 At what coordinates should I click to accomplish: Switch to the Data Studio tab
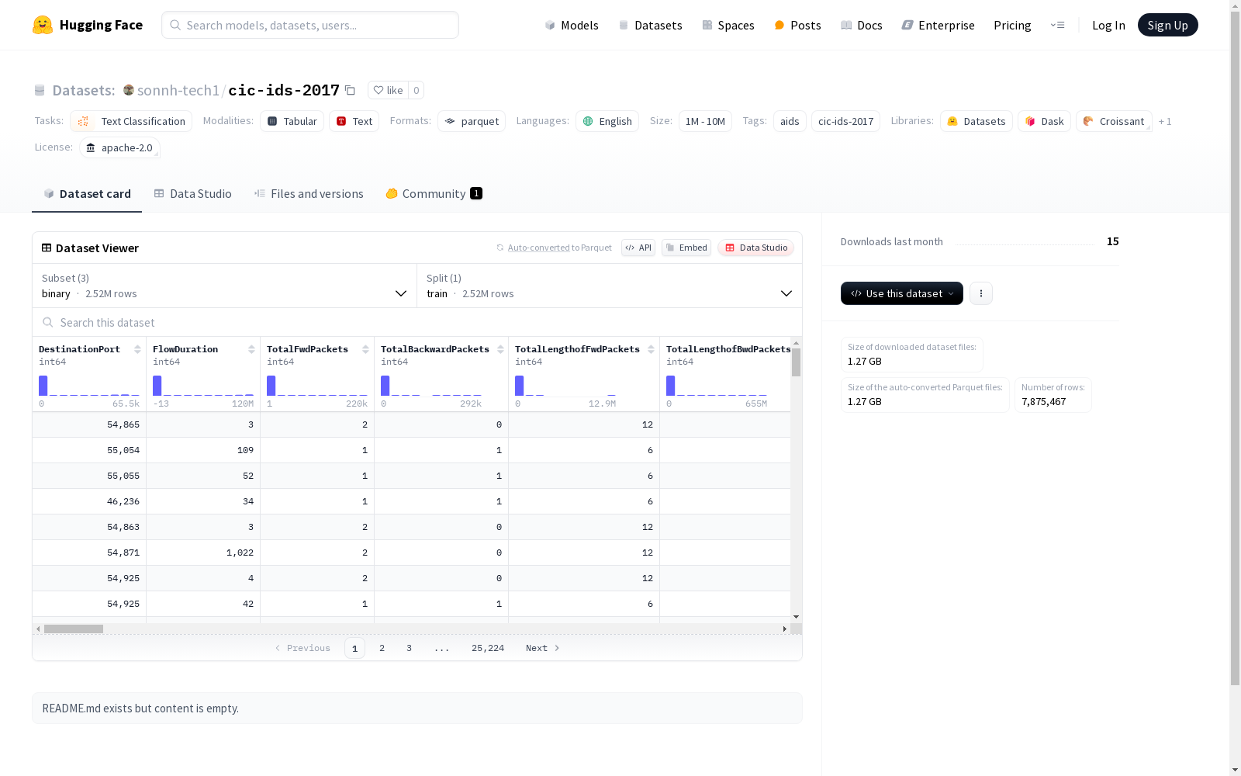pyautogui.click(x=192, y=193)
